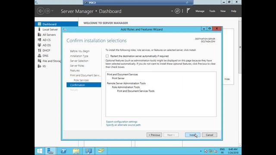
Task: Click Hide on the welcome tile
Action: (x=227, y=79)
